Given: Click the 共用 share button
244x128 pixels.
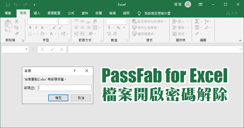Looking at the screenshot, I should tap(232, 13).
